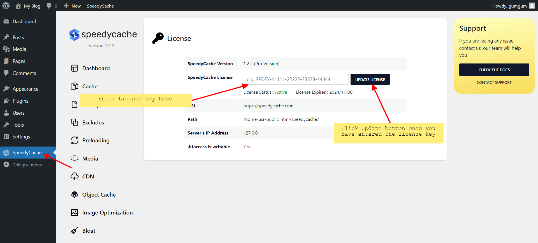This screenshot has width=538, height=243.
Task: Open the SpeedyCache Dashboard tab
Action: pos(96,68)
